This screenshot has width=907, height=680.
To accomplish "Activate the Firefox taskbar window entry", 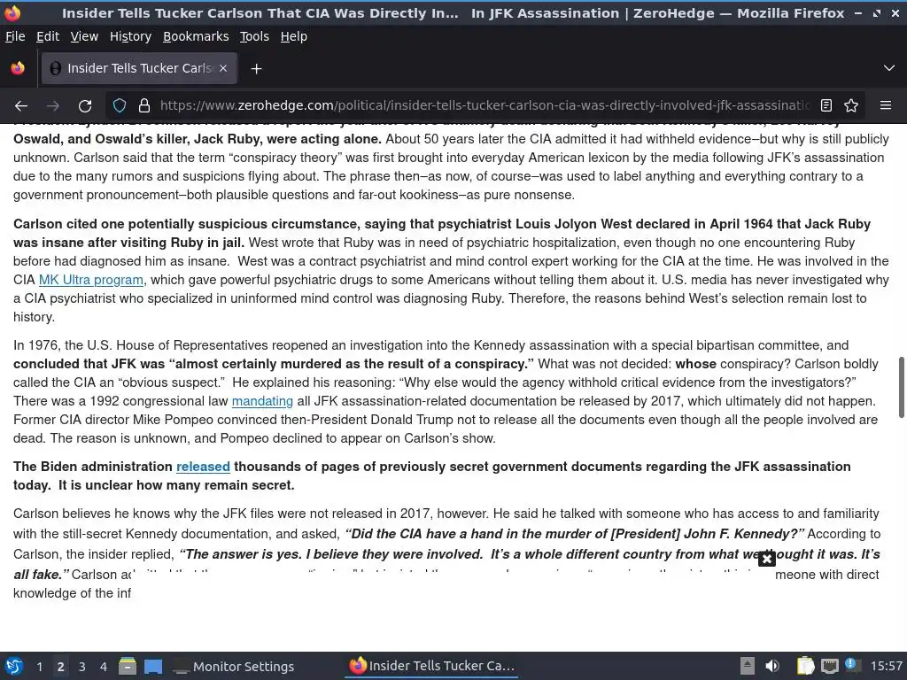I will [x=432, y=666].
